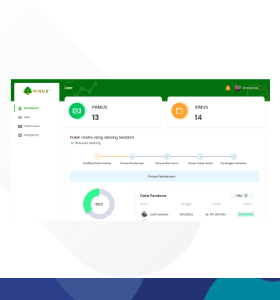Open the notification bell
280x300 pixels.
pos(228,88)
